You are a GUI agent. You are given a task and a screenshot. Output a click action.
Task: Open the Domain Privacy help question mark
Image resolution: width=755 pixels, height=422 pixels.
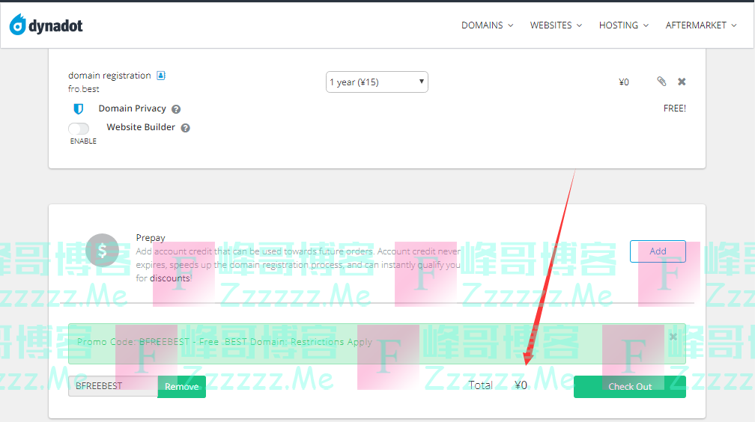pos(176,109)
